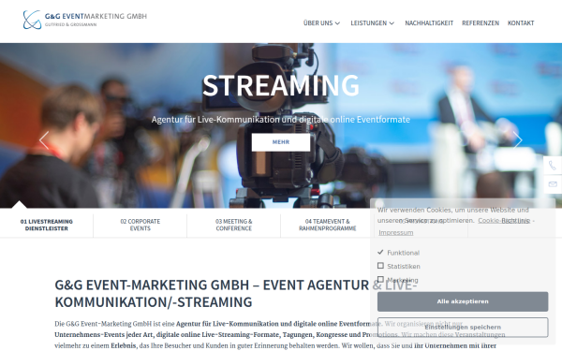Viewport: 562px width, 351px height.
Task: Click the 'Agentur für Live-Kommunikation' slide subtitle
Action: pos(281,119)
